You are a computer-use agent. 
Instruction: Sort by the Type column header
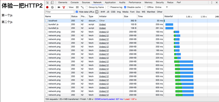93,16
